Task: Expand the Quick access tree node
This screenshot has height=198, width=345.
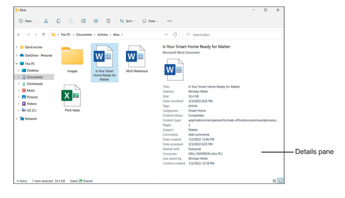Action: click(17, 47)
